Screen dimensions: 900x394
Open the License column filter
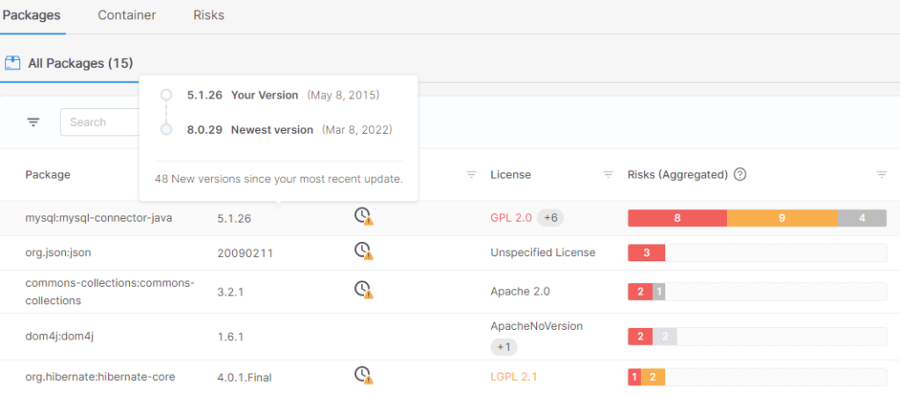[608, 175]
